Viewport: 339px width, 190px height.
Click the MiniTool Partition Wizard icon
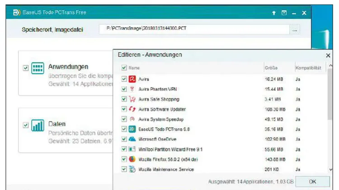click(x=132, y=149)
